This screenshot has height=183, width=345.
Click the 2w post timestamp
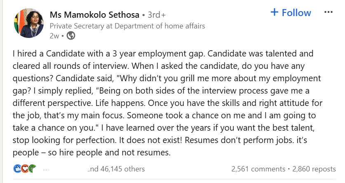pos(54,36)
